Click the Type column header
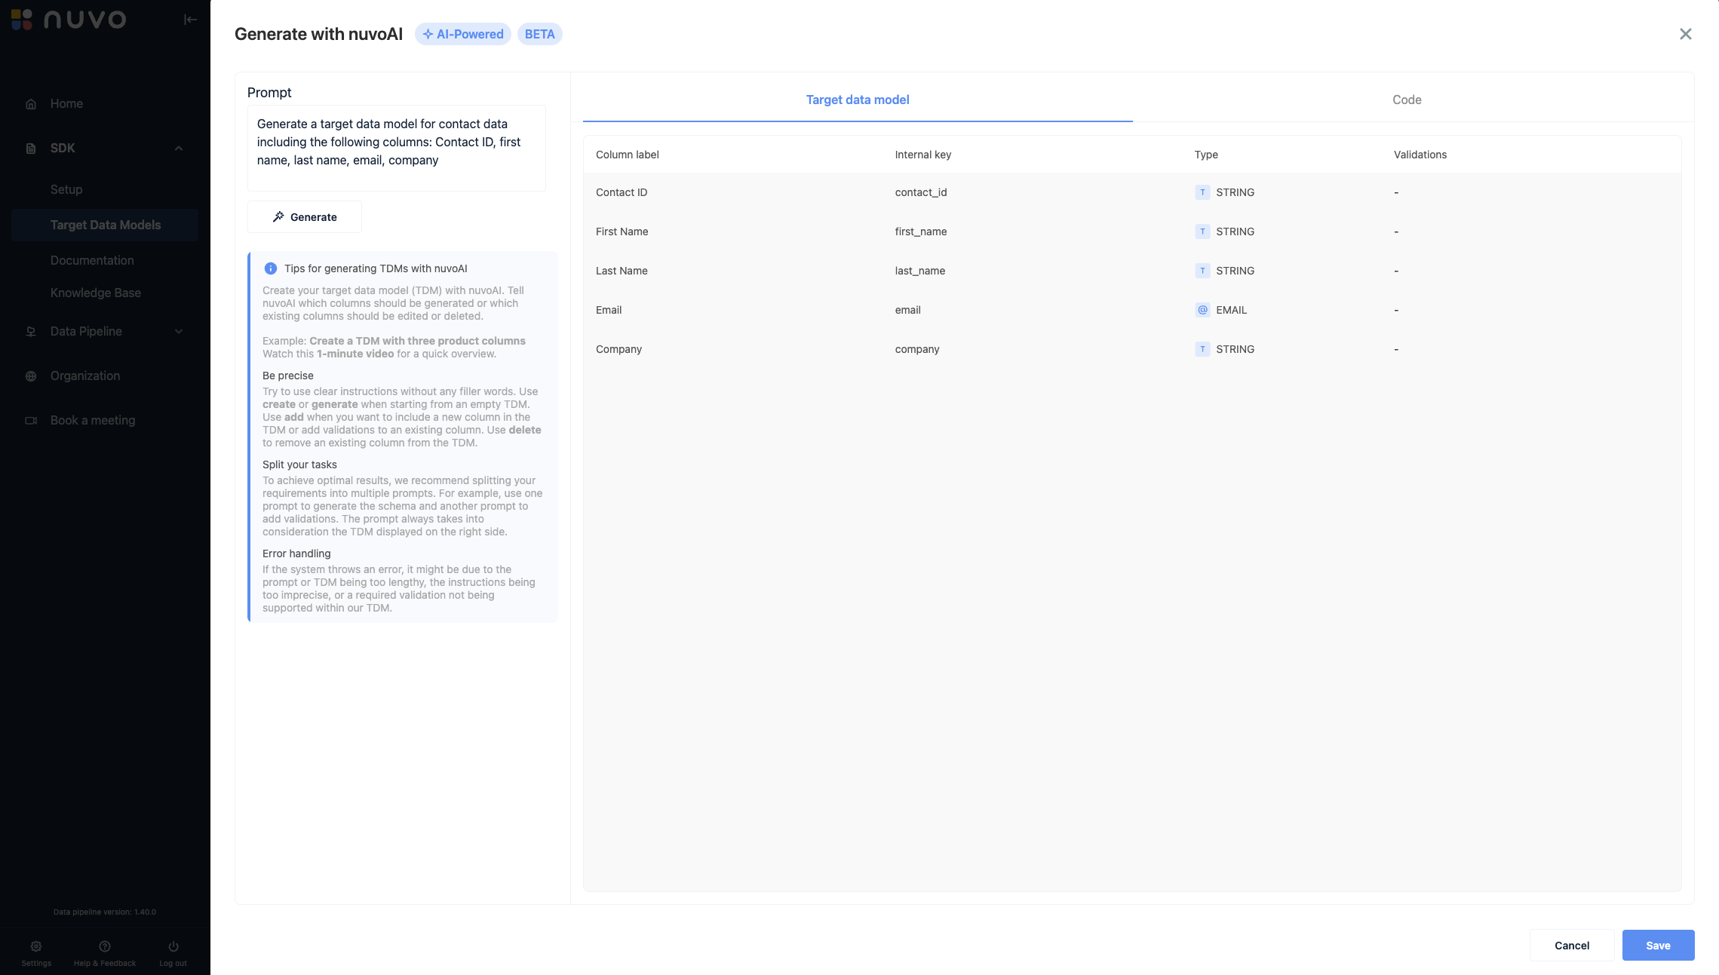 1206,155
